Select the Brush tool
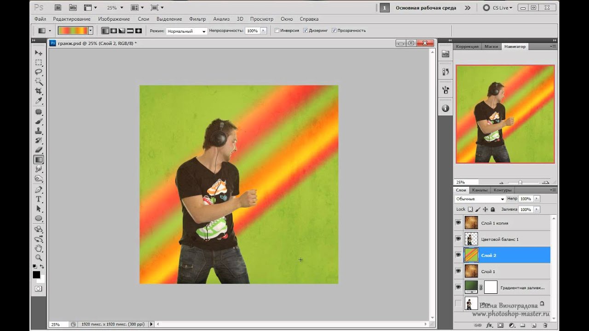Screen dimensions: 589x331 point(39,121)
